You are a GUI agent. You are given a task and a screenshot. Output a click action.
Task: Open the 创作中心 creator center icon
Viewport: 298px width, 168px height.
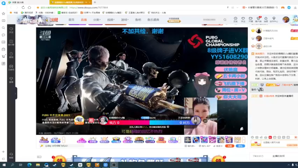(274, 19)
